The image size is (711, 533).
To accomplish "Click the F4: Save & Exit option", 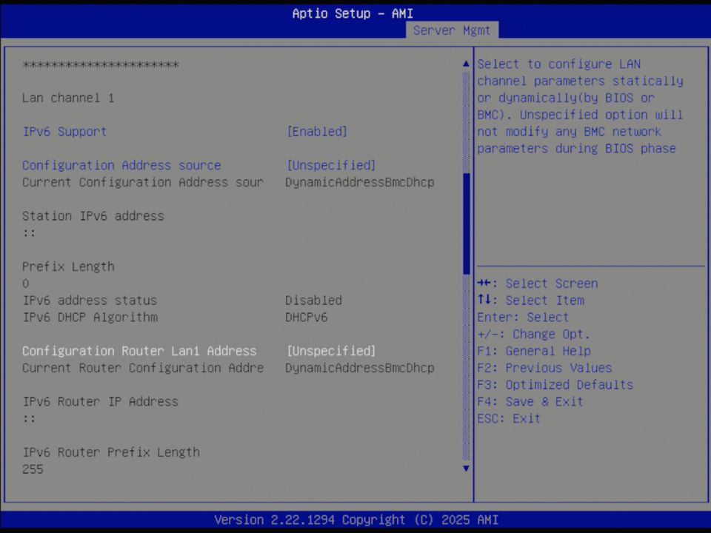I will pos(531,401).
